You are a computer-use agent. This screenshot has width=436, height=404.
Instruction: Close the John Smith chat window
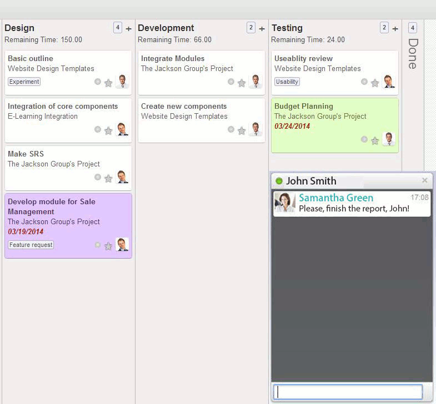pyautogui.click(x=425, y=180)
